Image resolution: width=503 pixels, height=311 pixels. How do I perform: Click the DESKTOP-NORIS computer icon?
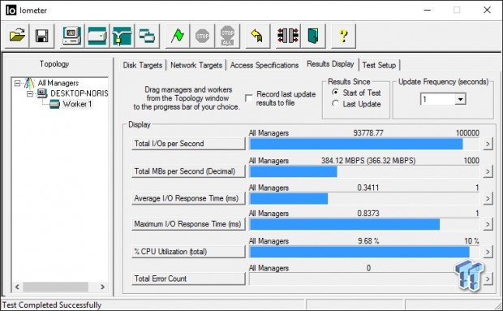[x=41, y=93]
